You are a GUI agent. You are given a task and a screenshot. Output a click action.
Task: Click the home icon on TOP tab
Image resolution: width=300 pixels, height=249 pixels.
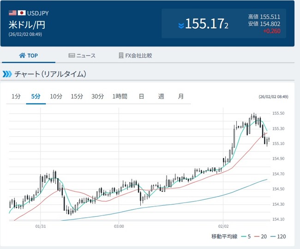click(22, 56)
